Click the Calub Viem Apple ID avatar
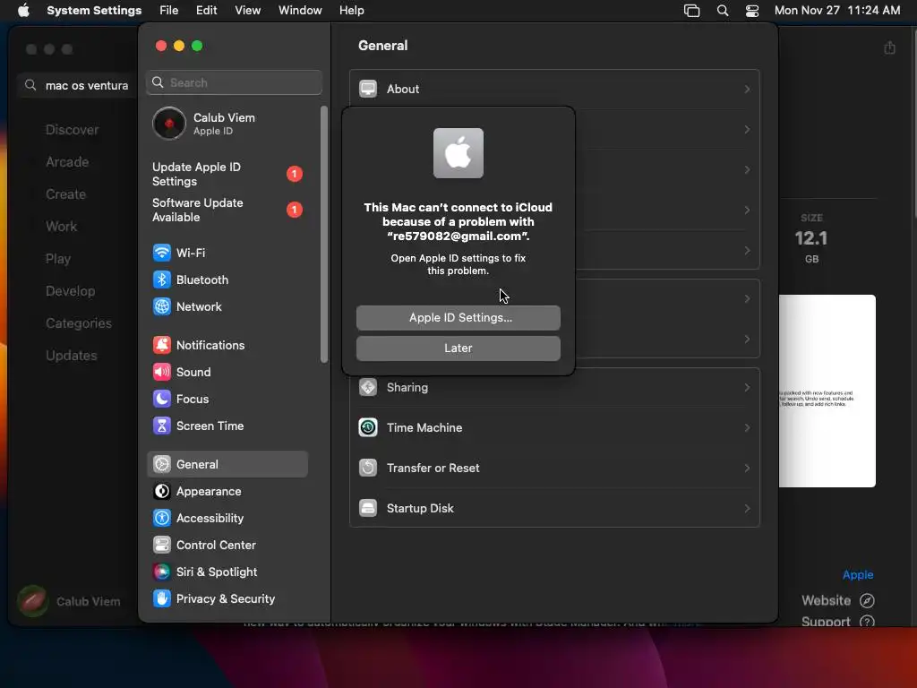The width and height of the screenshot is (917, 688). (x=169, y=124)
